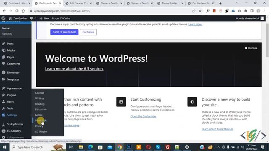Purge SG Cache
Screen dimensions: 269x151
(61, 18)
